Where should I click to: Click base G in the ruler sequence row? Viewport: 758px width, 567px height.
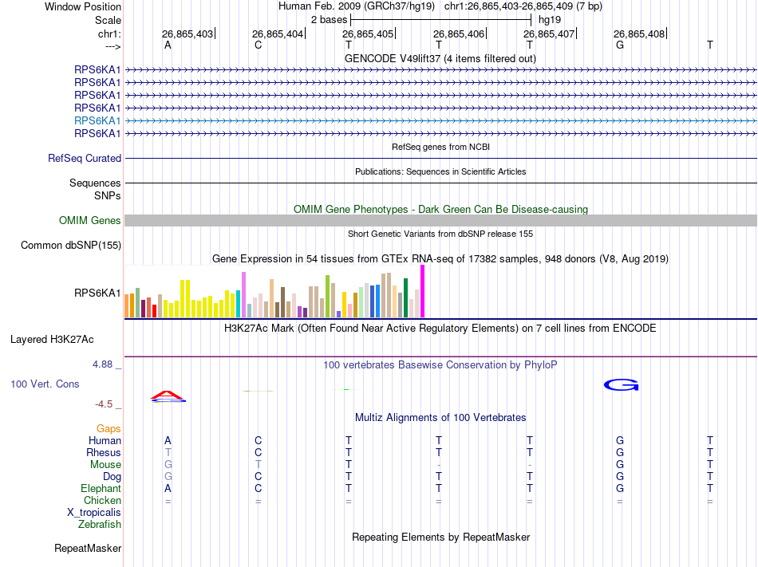[x=620, y=45]
